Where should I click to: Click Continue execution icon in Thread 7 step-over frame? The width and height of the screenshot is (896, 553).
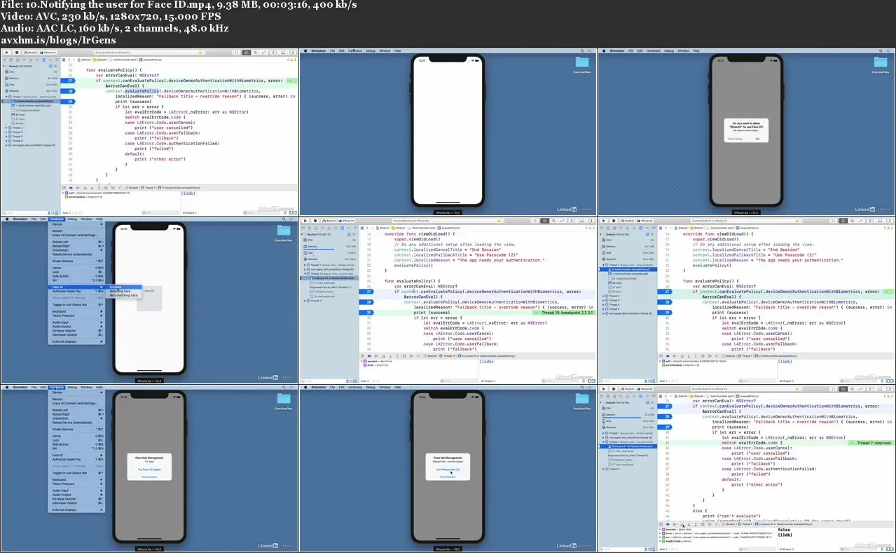pyautogui.click(x=675, y=524)
